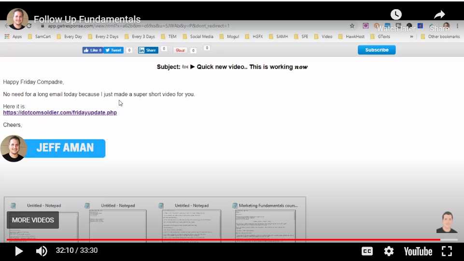Click the Facebook Like button
Viewport: 464px width, 261px height.
92,50
